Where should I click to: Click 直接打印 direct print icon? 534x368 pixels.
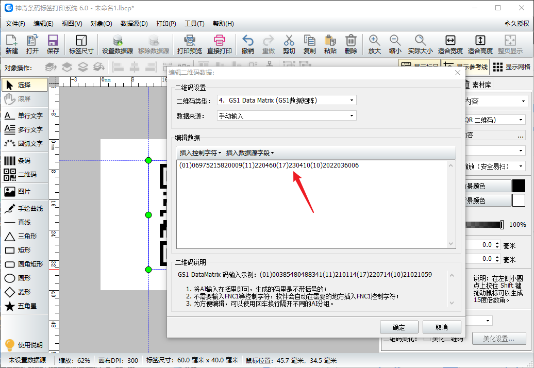(x=220, y=44)
